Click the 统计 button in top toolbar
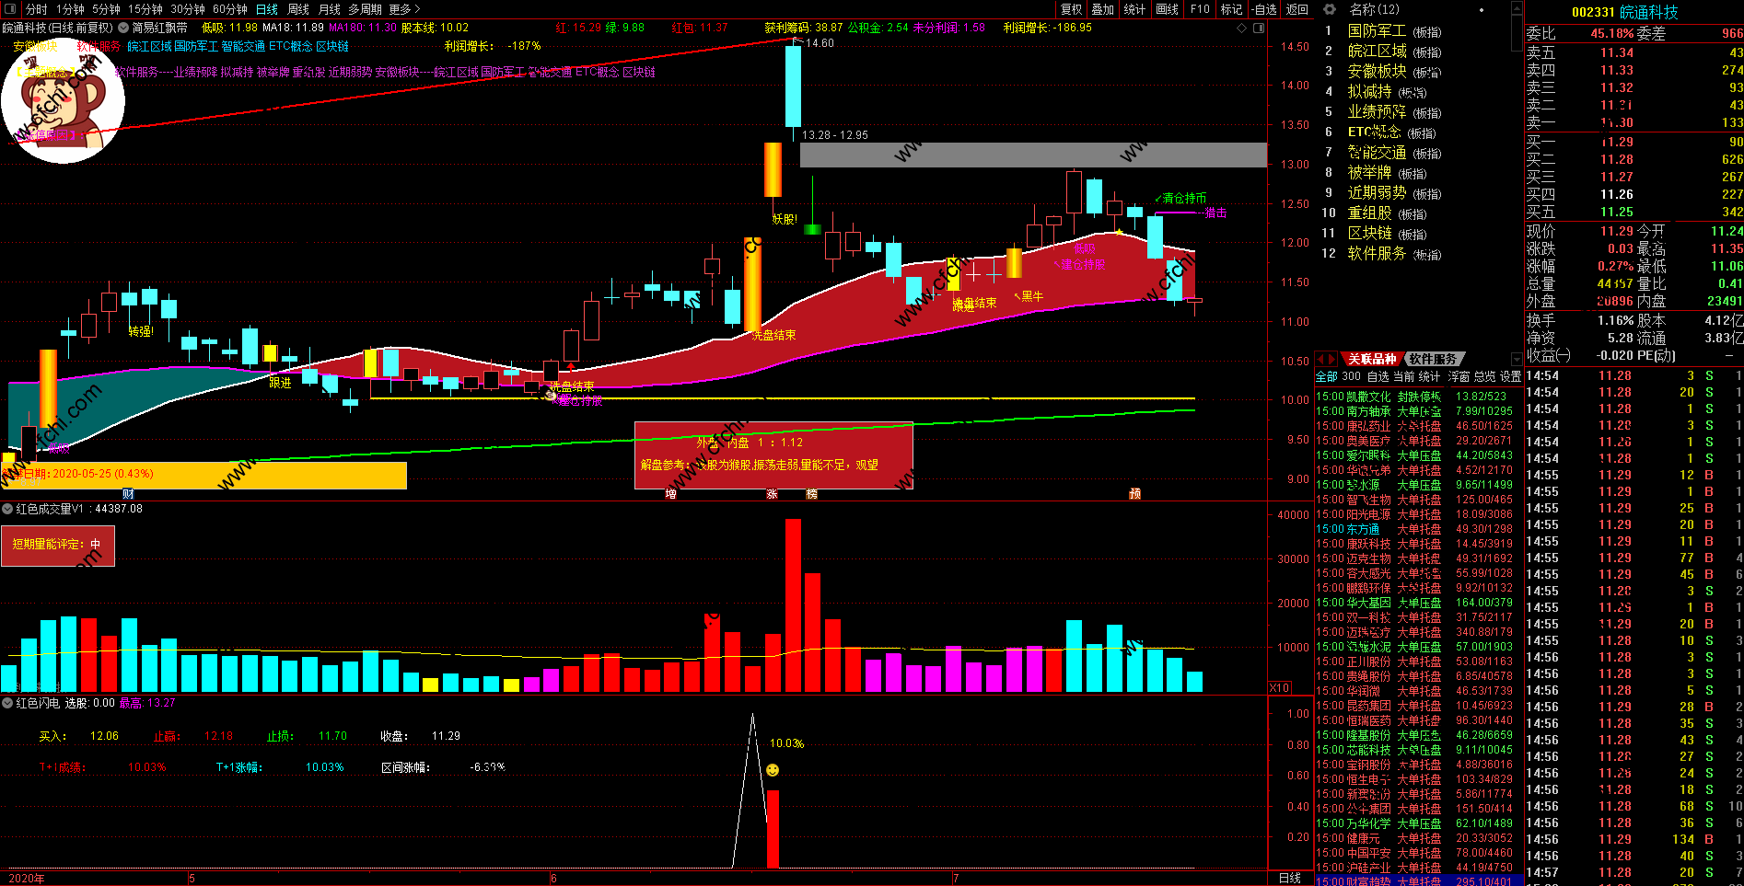This screenshot has width=1744, height=886. coord(1134,9)
